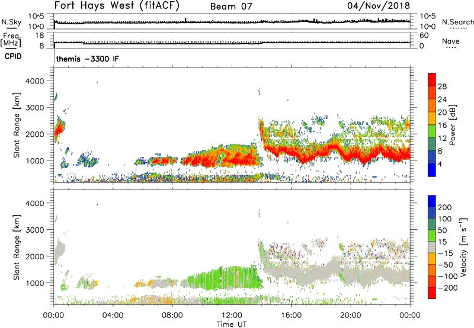The width and height of the screenshot is (474, 328).
Task: Select the '08:00' time tick label
Action: click(x=172, y=316)
